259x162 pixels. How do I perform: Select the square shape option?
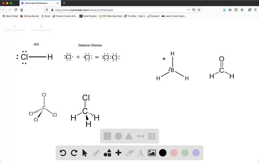click(107, 136)
